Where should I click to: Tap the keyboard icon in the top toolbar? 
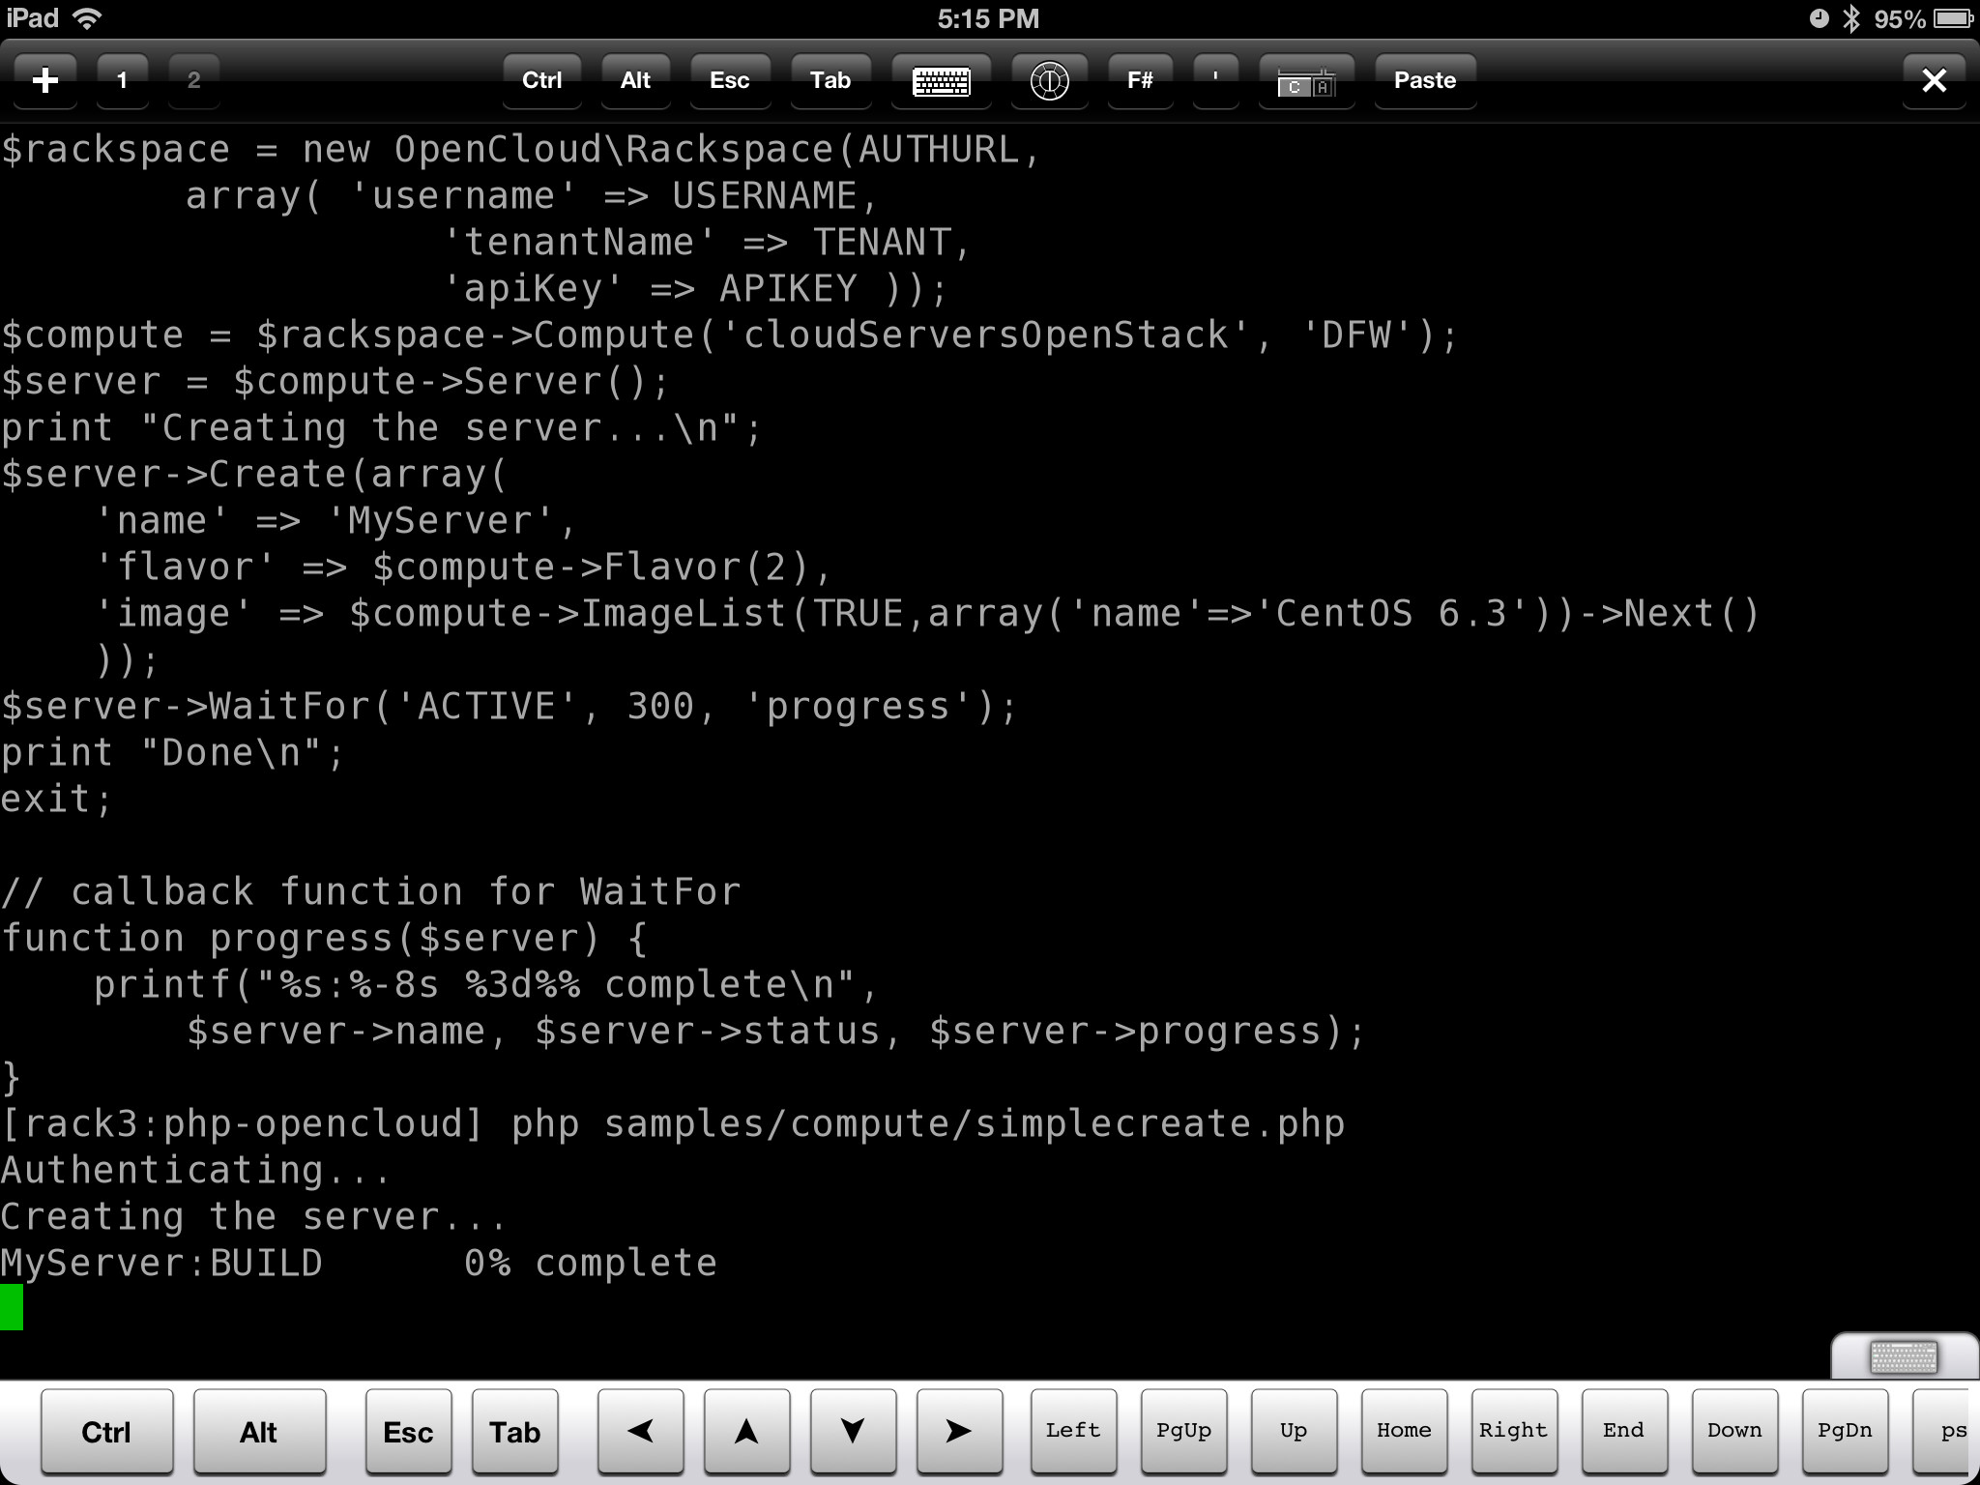(x=942, y=81)
